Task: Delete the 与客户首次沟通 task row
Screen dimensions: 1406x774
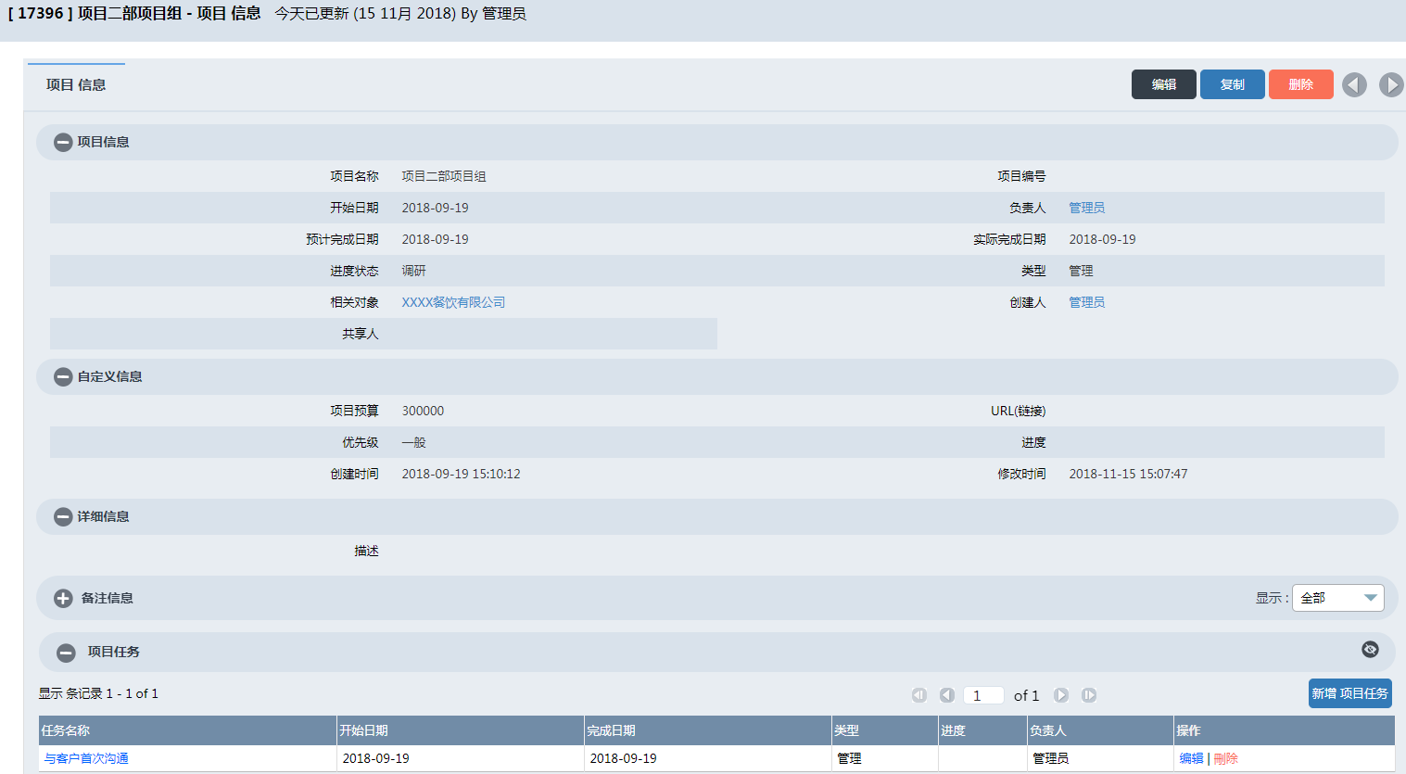Action: [1225, 758]
